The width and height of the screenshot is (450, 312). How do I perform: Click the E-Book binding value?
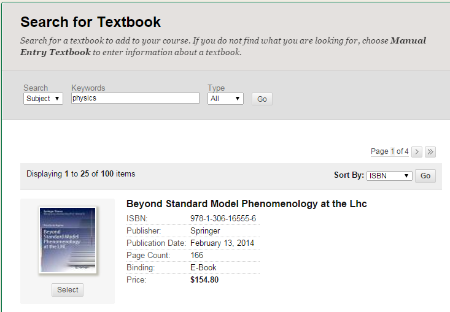tap(203, 268)
